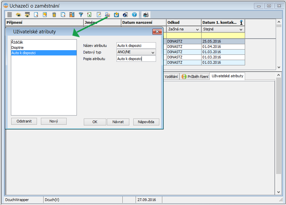
Task: Switch to the Průběh řízení tab
Action: tap(195, 77)
